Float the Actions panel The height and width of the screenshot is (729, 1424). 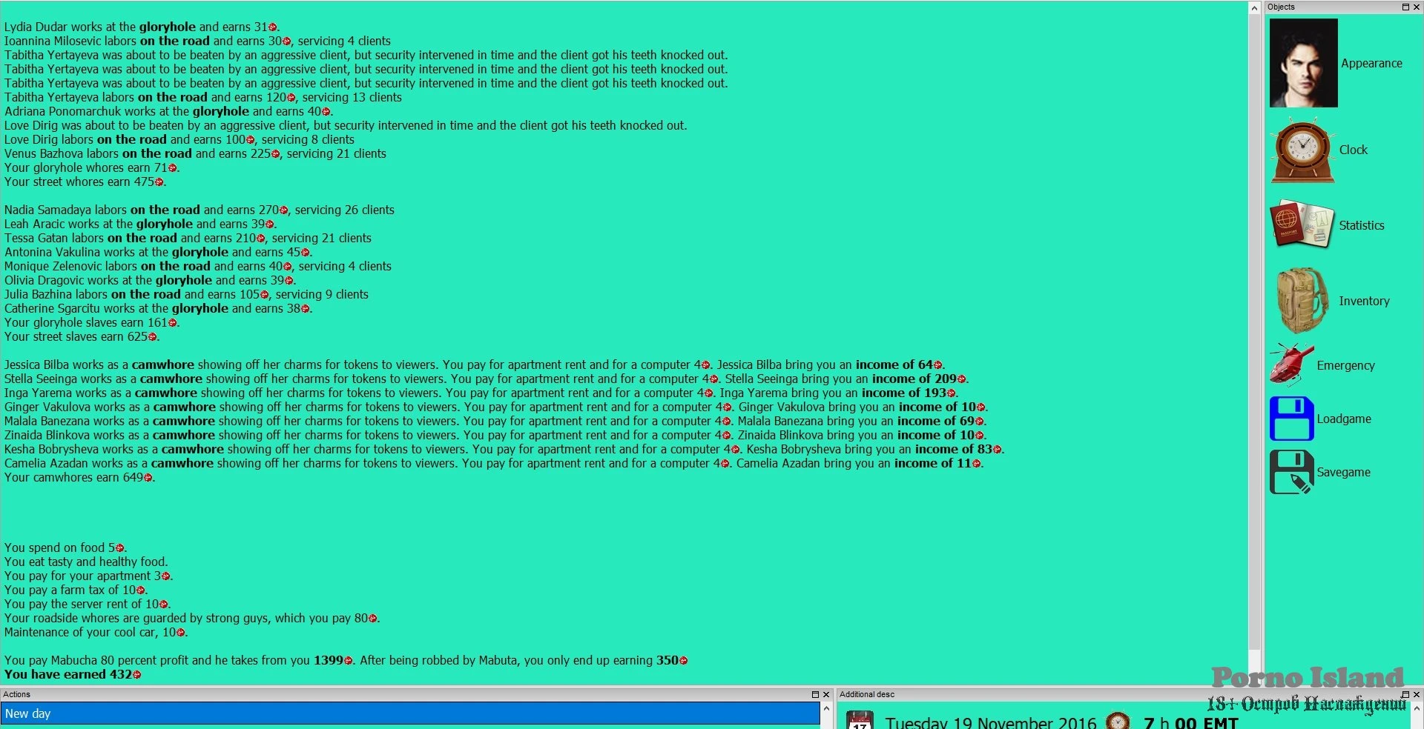[815, 694]
